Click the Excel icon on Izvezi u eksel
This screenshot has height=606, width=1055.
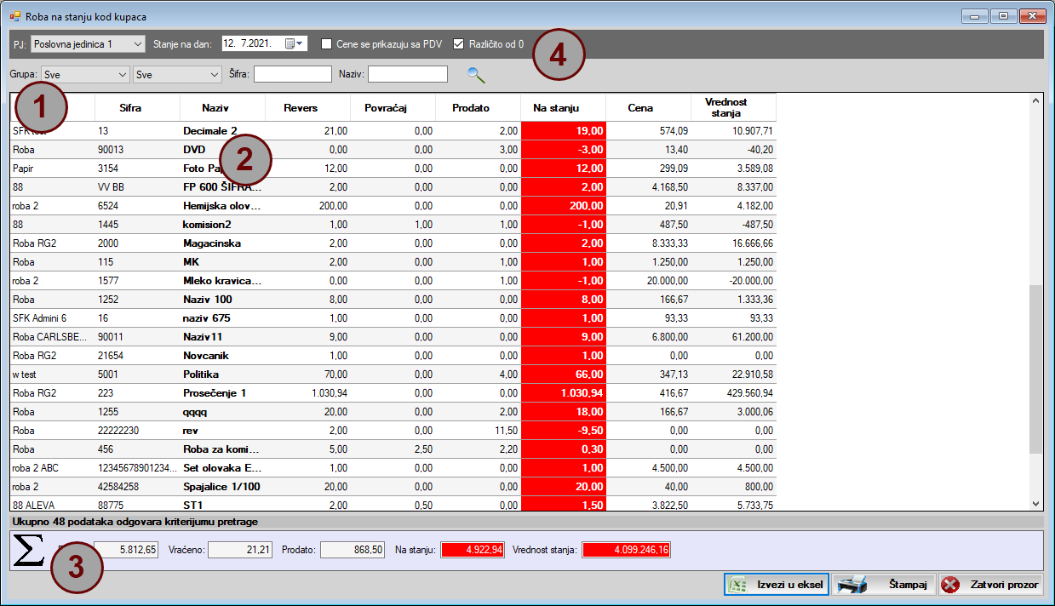point(737,585)
